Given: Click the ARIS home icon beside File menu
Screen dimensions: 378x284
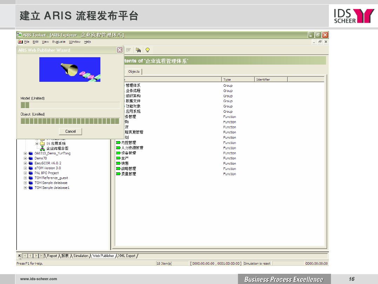Looking at the screenshot, I should click(20, 42).
